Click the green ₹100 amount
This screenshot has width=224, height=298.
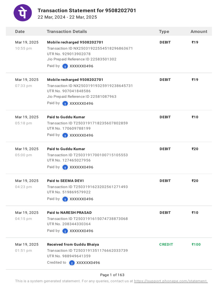[196, 244]
